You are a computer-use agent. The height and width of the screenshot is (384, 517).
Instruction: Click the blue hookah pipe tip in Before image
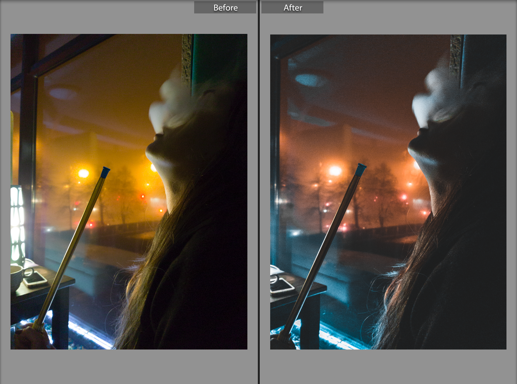click(x=105, y=172)
